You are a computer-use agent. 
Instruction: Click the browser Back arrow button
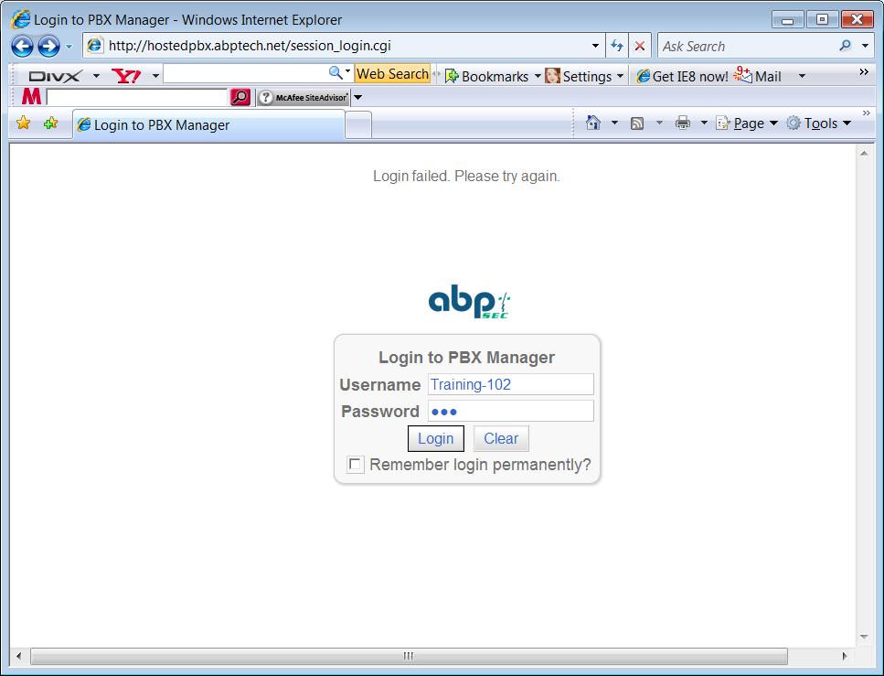point(23,47)
